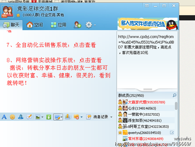
Task: Click 点击查看 on line 8
Action: [x=90, y=60]
